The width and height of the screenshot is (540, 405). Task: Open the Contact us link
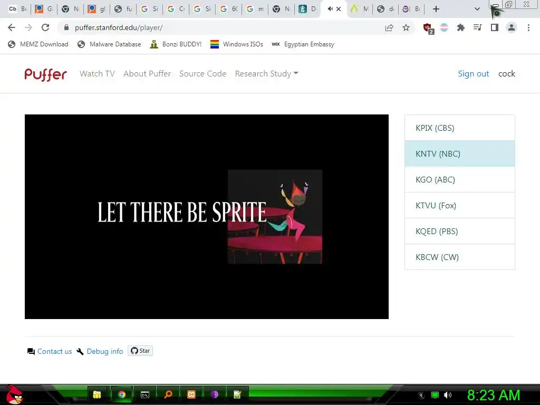click(x=54, y=351)
